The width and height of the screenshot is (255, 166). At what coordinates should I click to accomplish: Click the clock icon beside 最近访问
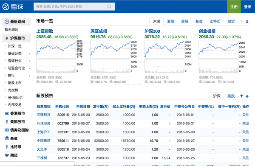coord(7,22)
